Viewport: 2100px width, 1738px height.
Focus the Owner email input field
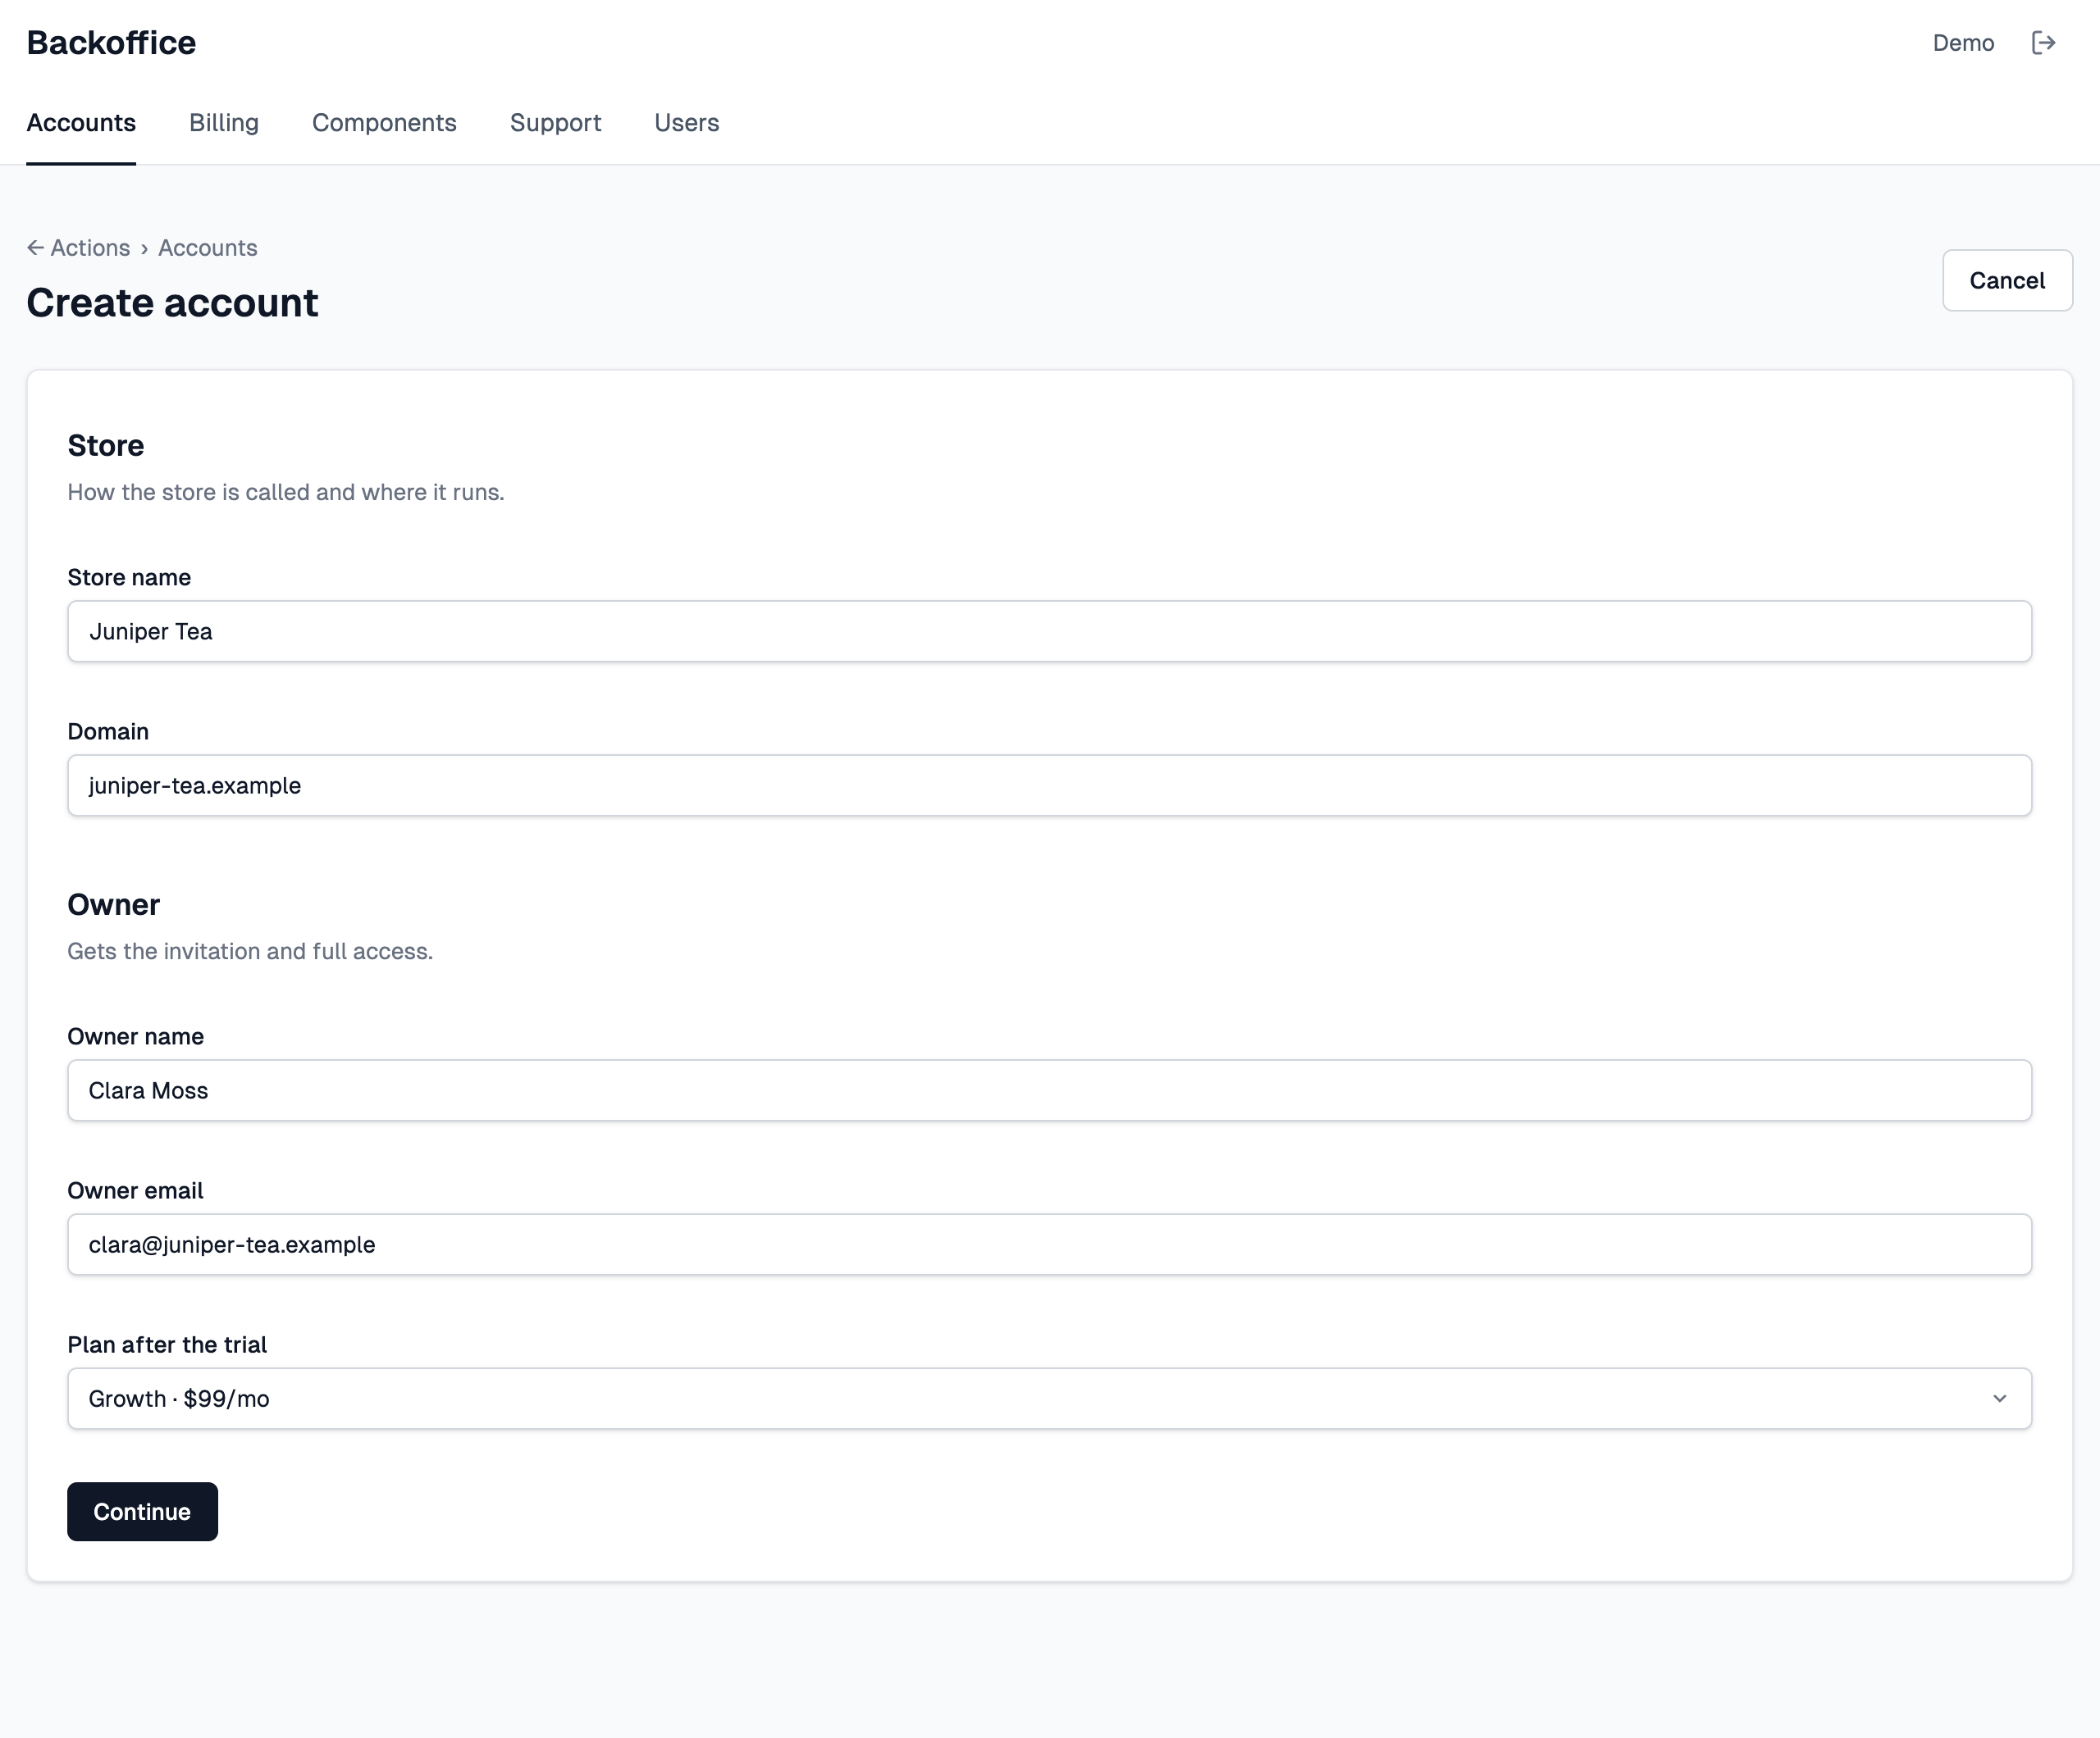1049,1244
